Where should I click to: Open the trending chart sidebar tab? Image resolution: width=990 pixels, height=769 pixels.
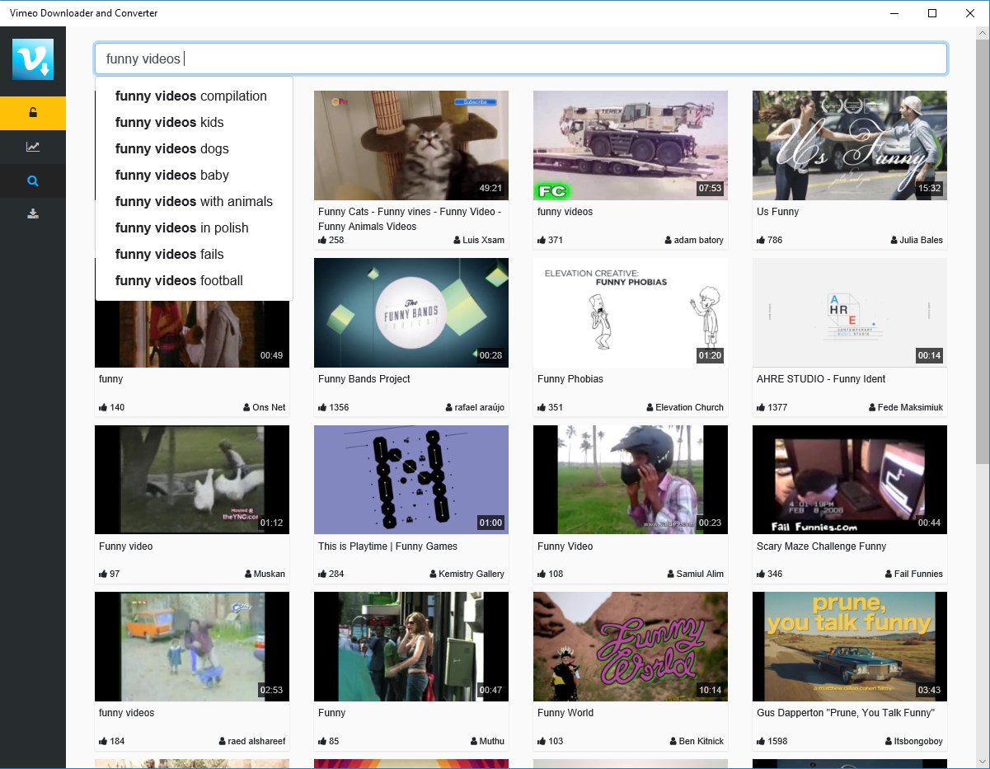[33, 147]
